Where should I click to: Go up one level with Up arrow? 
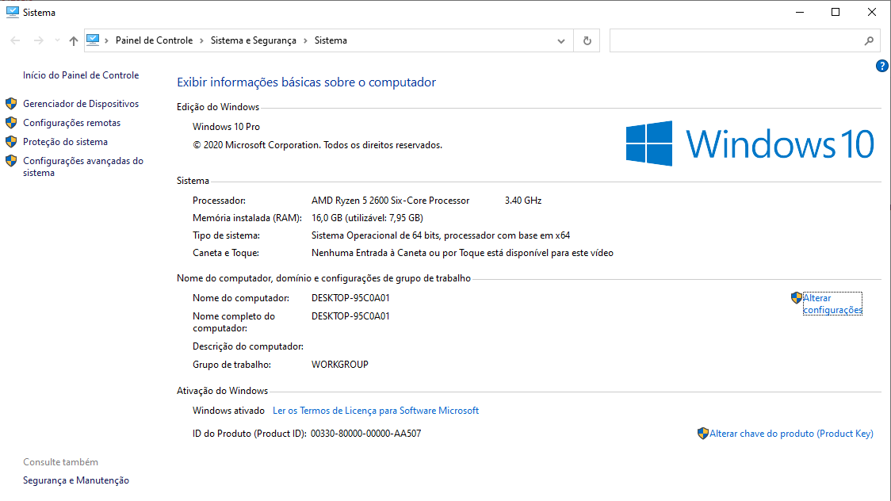(x=73, y=40)
